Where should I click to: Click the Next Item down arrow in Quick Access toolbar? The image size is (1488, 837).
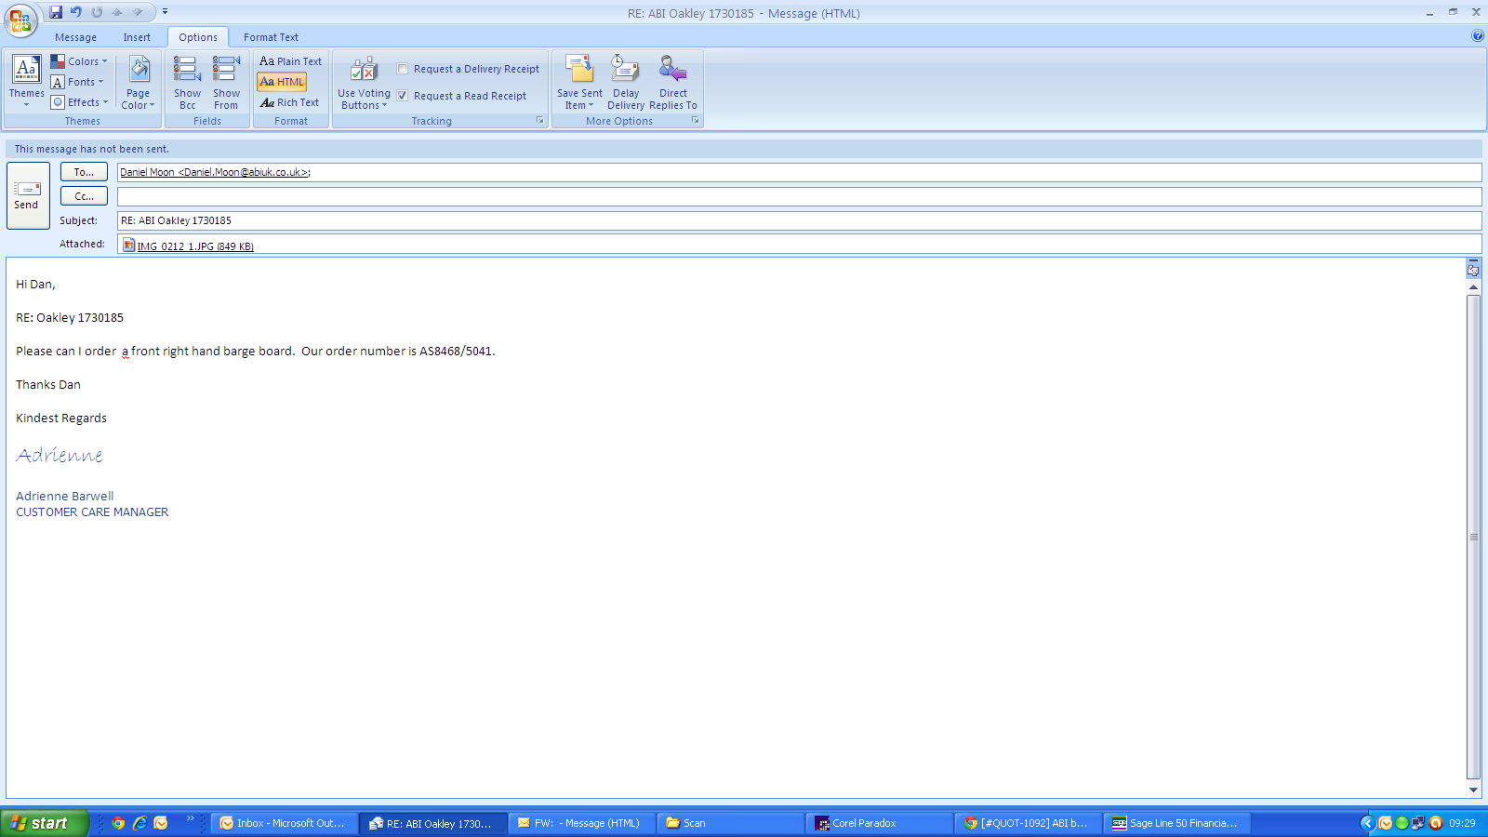click(x=138, y=12)
